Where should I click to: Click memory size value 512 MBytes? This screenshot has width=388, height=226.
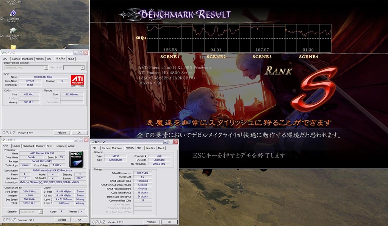[72, 95]
